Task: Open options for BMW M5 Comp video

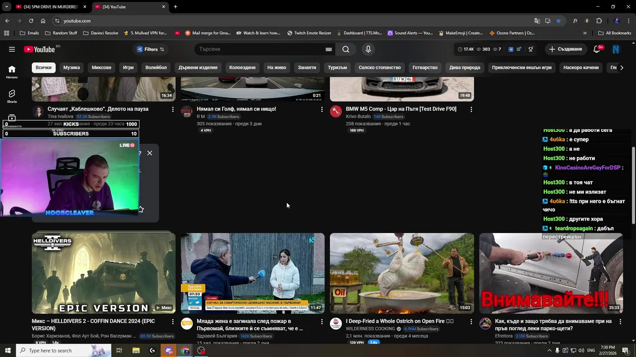Action: click(471, 109)
